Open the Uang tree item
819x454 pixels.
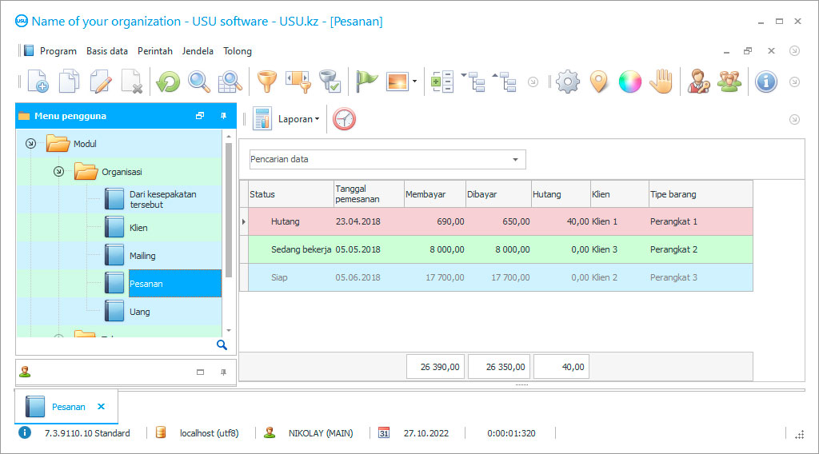[139, 312]
